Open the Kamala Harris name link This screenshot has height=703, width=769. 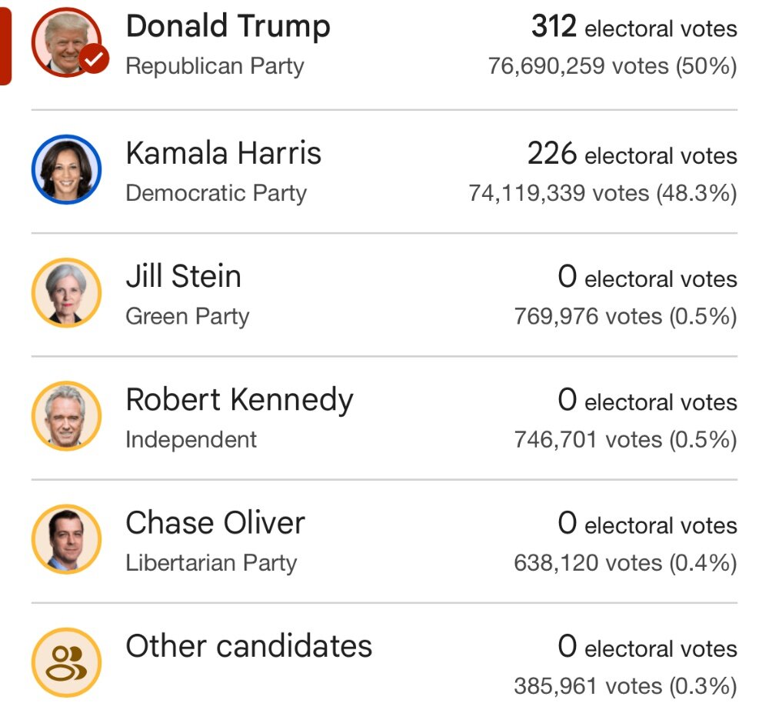[224, 153]
